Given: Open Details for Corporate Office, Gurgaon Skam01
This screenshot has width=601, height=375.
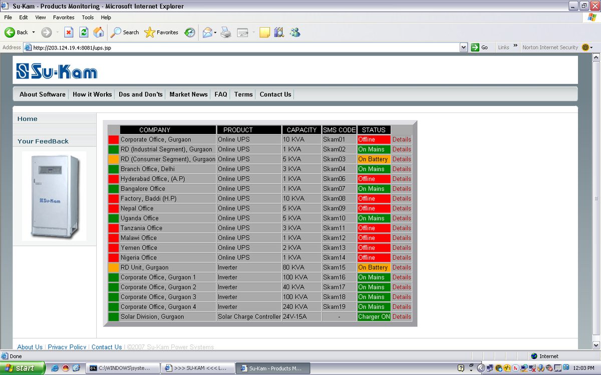Looking at the screenshot, I should coord(402,139).
